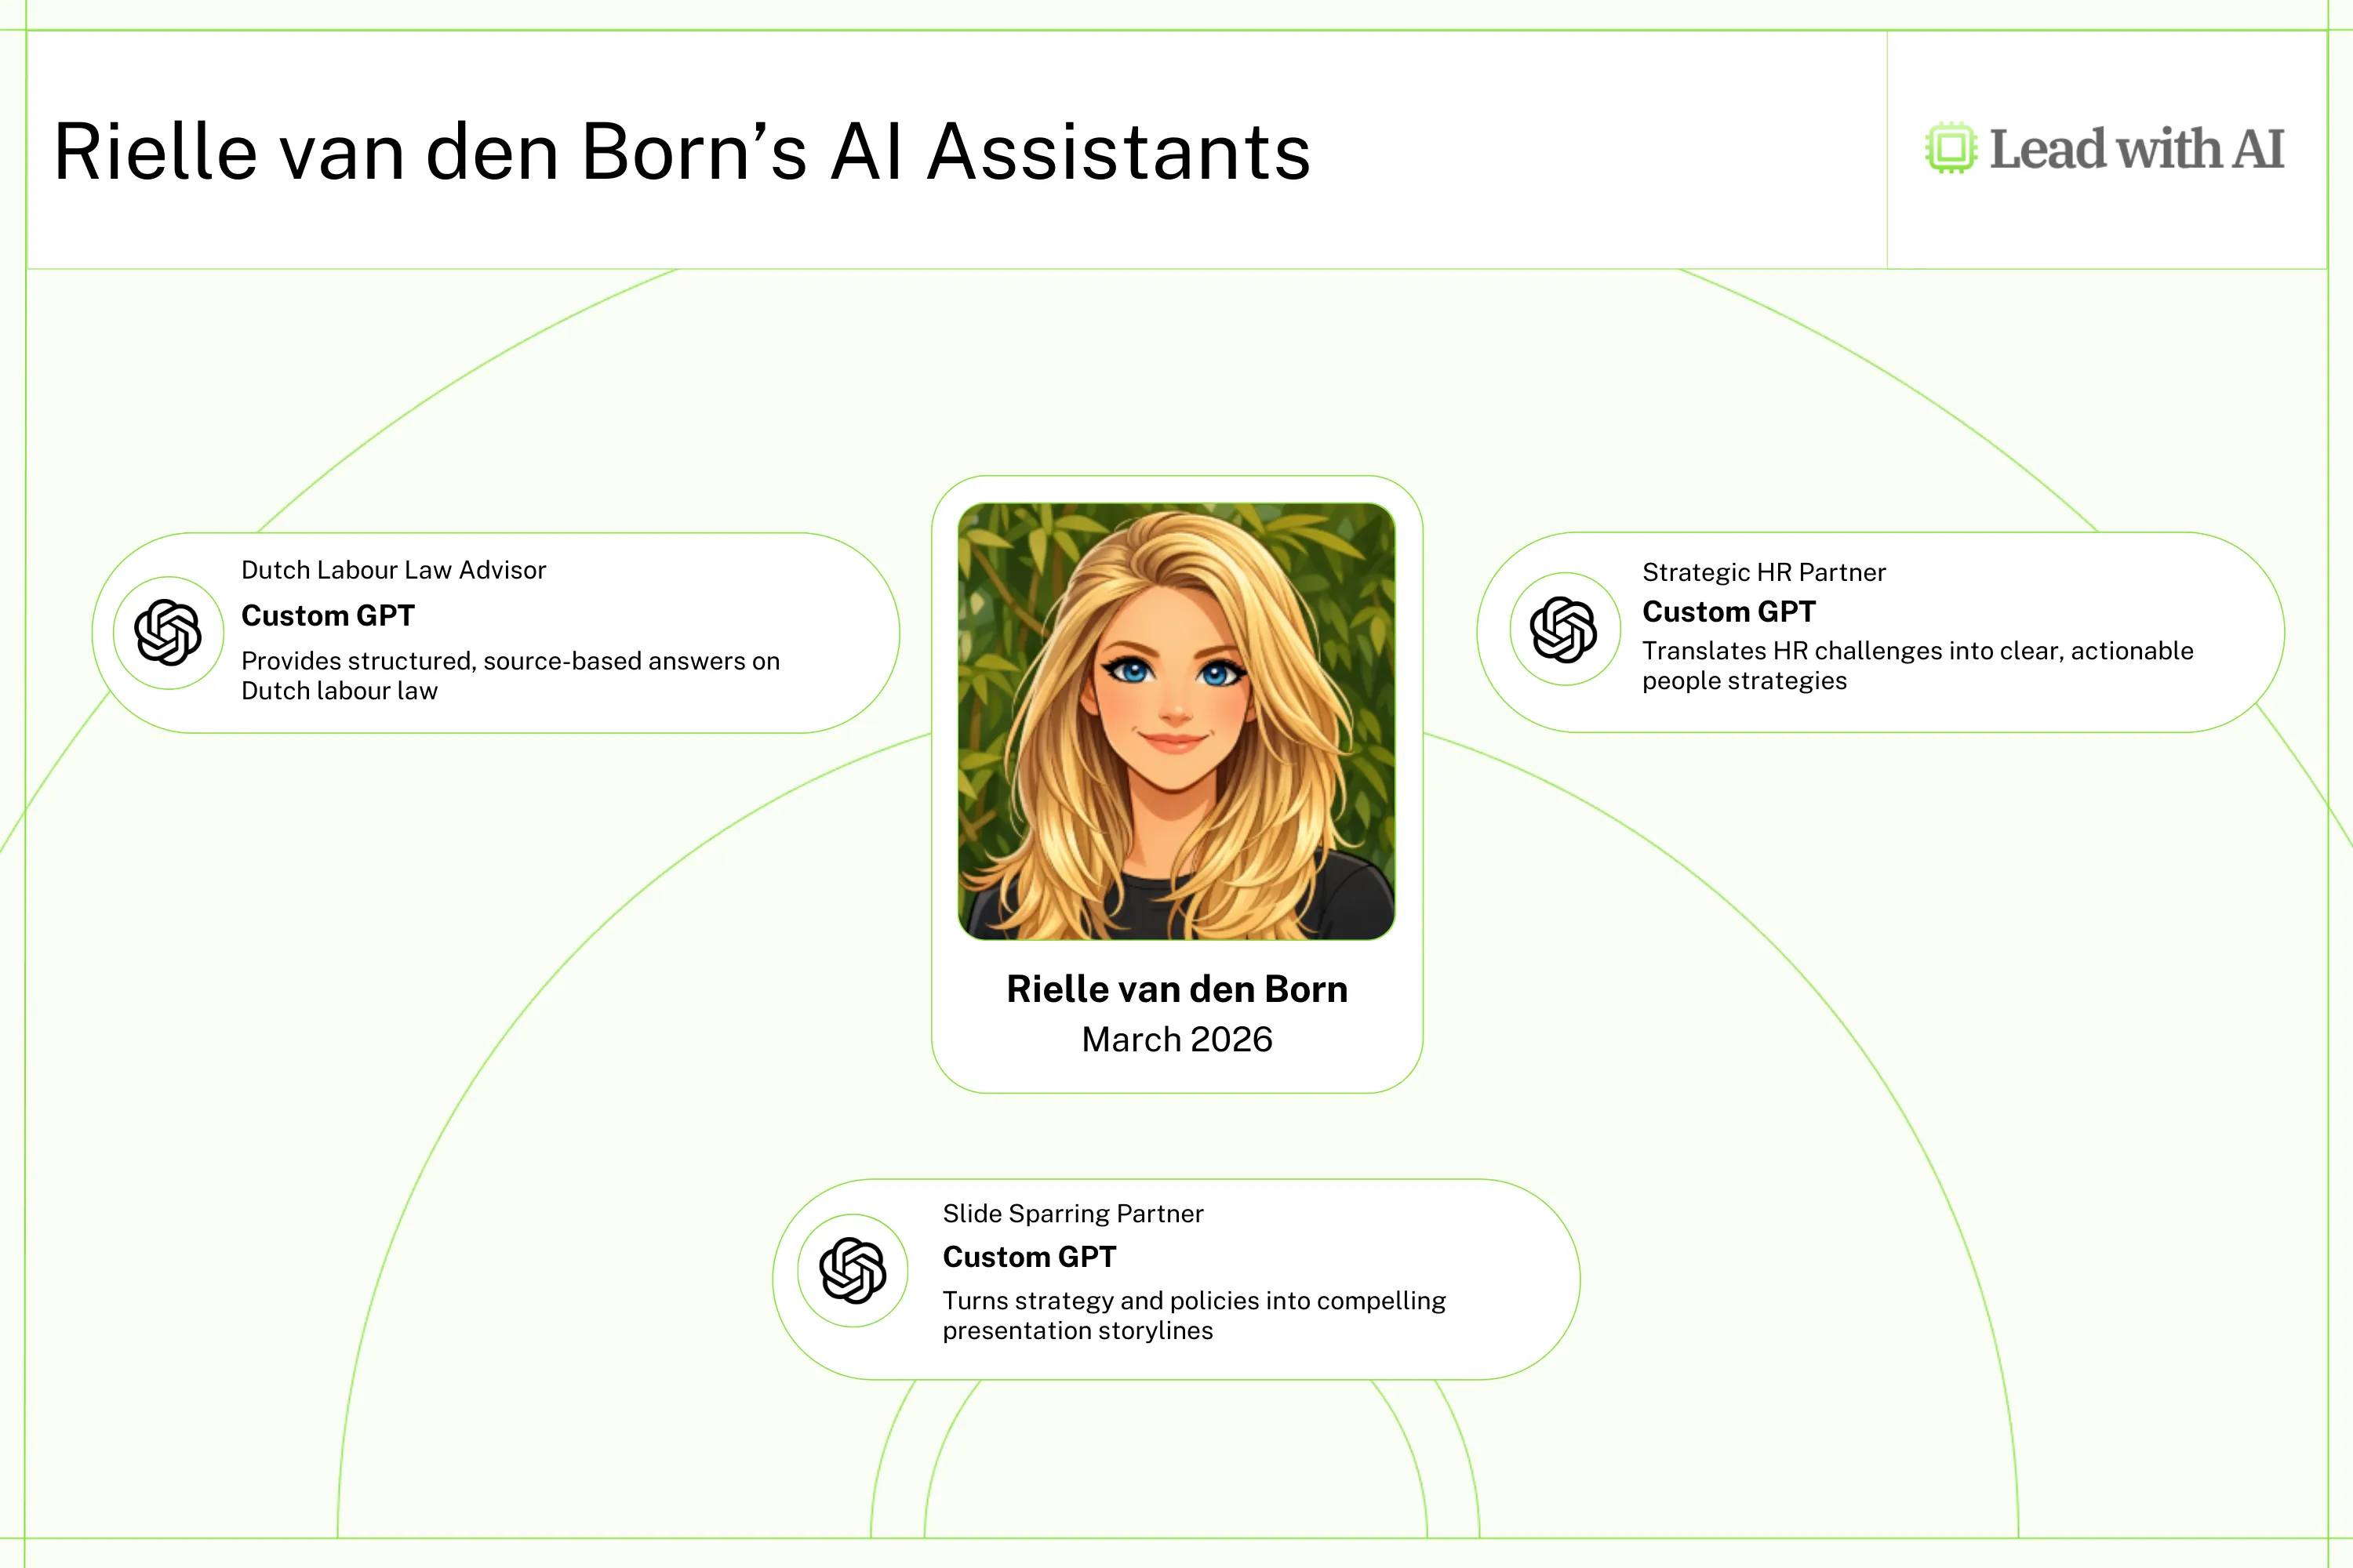Click the page title 'Rielle van den Born's AI Assistants'

point(682,152)
